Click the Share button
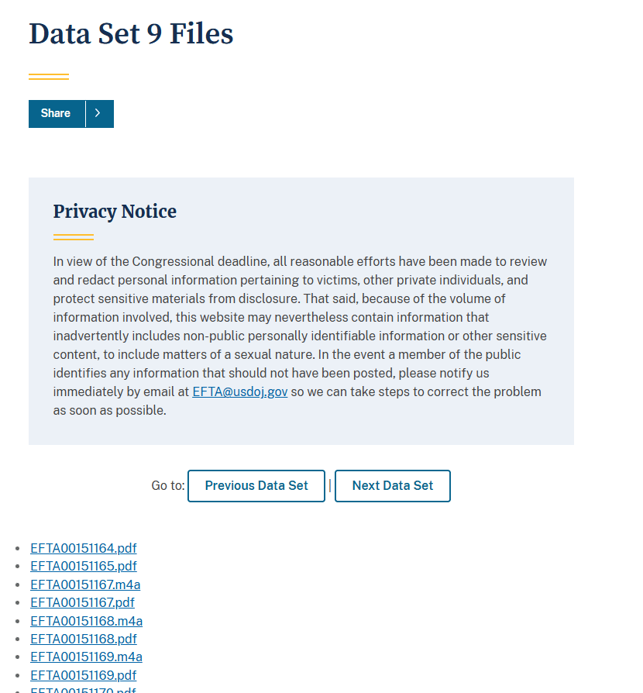 (x=56, y=113)
